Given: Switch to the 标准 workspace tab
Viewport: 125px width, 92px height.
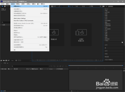Looking at the screenshot, I should (x=83, y=6).
